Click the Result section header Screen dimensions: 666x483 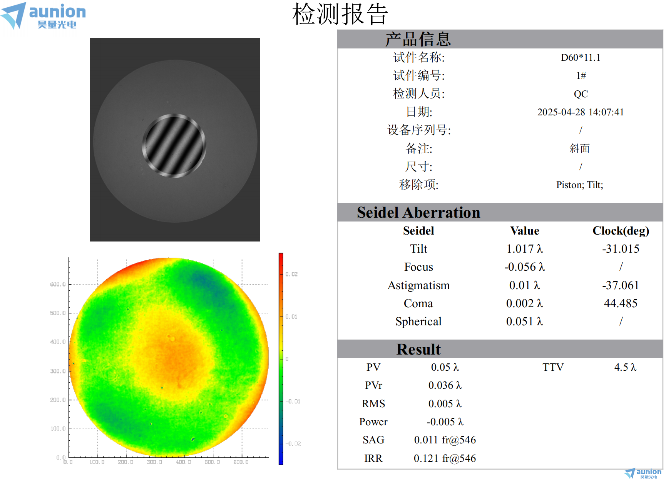click(x=500, y=349)
